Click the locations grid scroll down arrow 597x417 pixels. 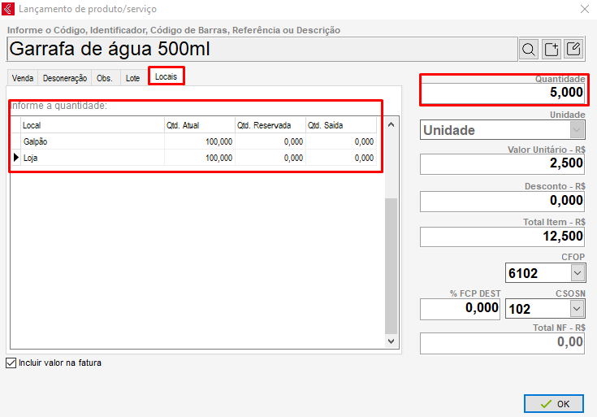(391, 342)
